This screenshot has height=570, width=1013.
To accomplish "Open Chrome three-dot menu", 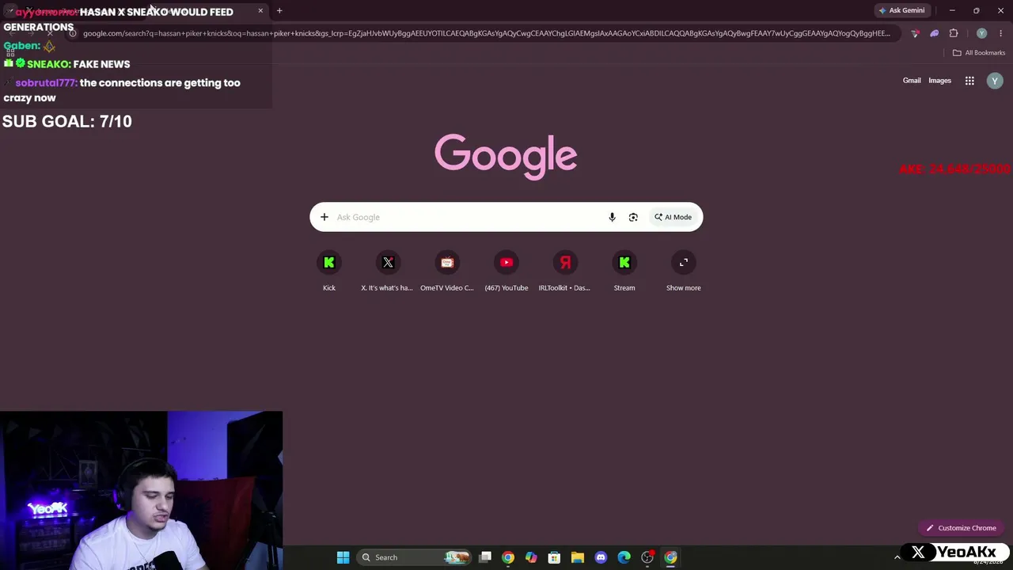I will pyautogui.click(x=1001, y=33).
